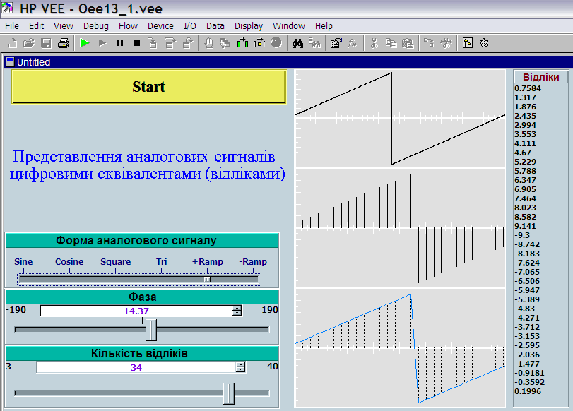Select Cosine signal shape label
The height and width of the screenshot is (411, 573).
(x=69, y=261)
